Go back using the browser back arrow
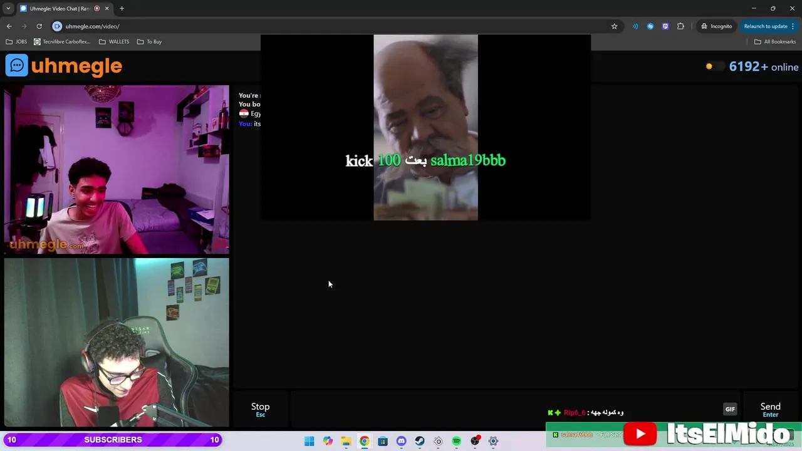The height and width of the screenshot is (451, 802). click(x=9, y=26)
